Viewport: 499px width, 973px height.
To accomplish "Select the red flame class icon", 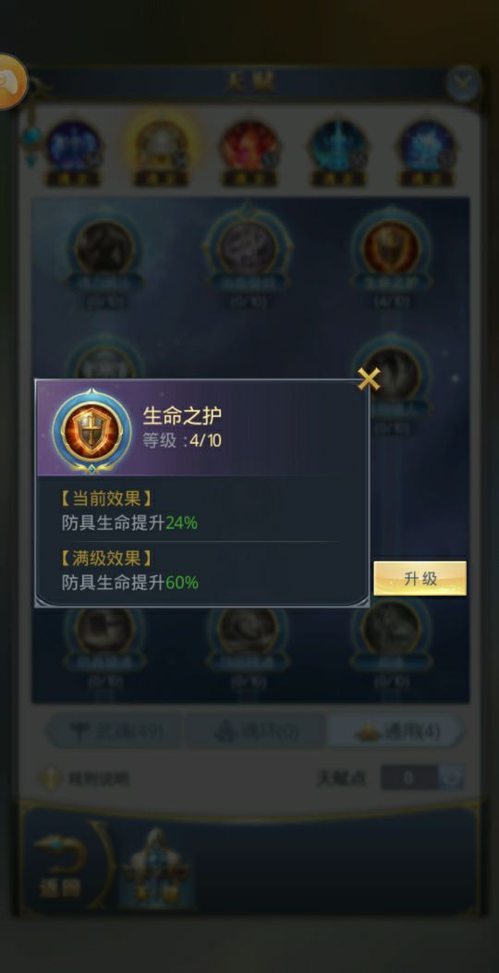I will (x=249, y=146).
